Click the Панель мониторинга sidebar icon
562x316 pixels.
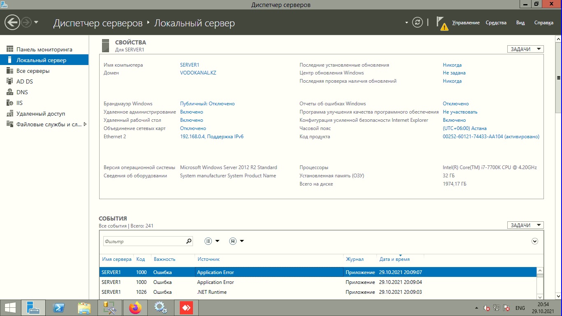(10, 49)
